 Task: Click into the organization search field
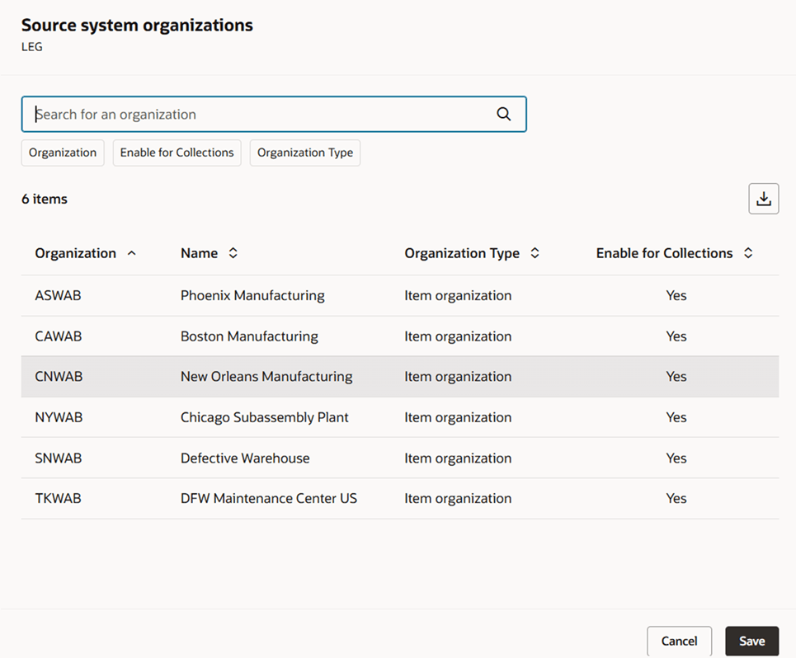coord(247,114)
